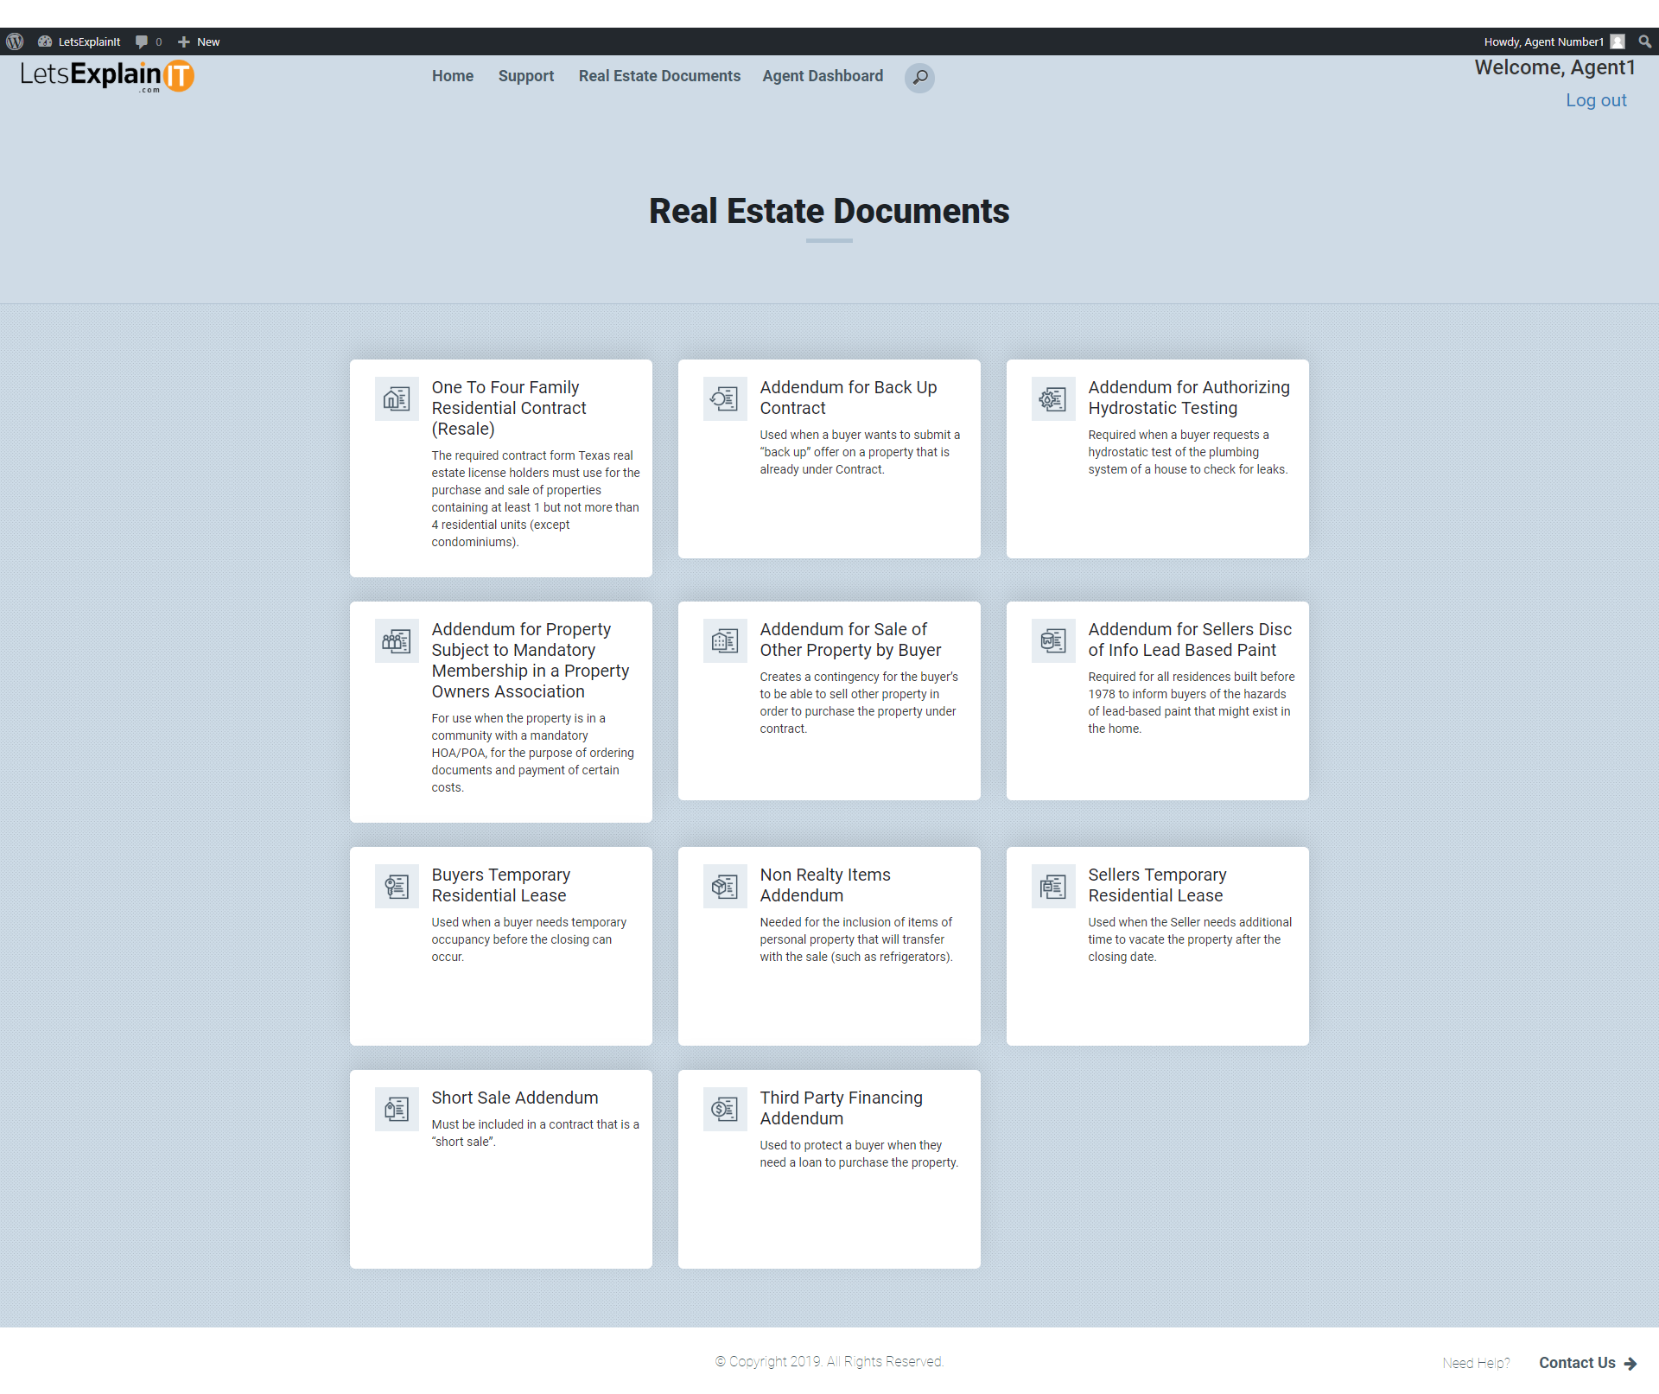Open Sellers Temporary Residential Lease title
Image resolution: width=1659 pixels, height=1394 pixels.
point(1156,885)
